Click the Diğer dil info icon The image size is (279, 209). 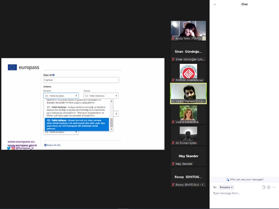coord(53,75)
